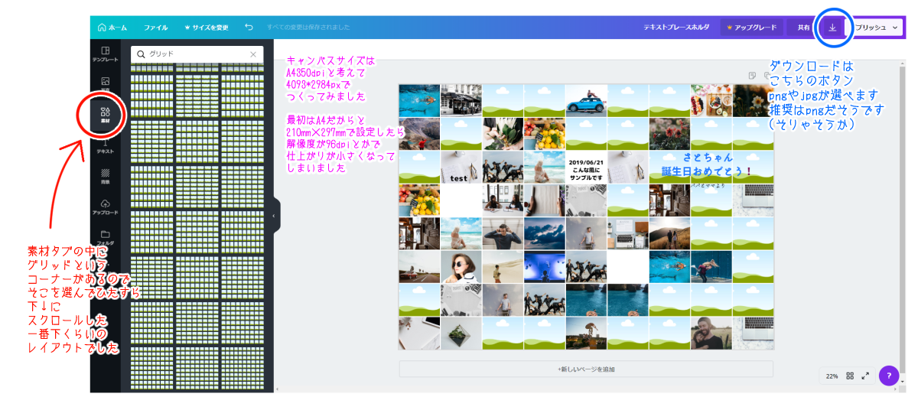Open the purple help ? button
This screenshot has width=918, height=410.
click(888, 376)
